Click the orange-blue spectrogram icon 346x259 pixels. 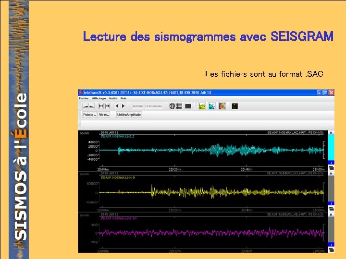point(222,106)
